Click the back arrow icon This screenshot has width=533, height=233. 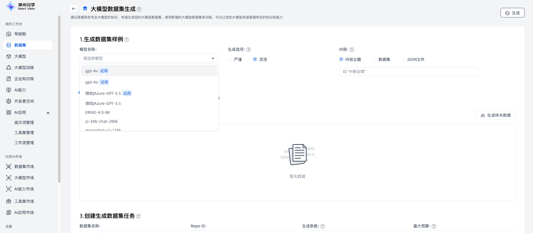click(74, 9)
